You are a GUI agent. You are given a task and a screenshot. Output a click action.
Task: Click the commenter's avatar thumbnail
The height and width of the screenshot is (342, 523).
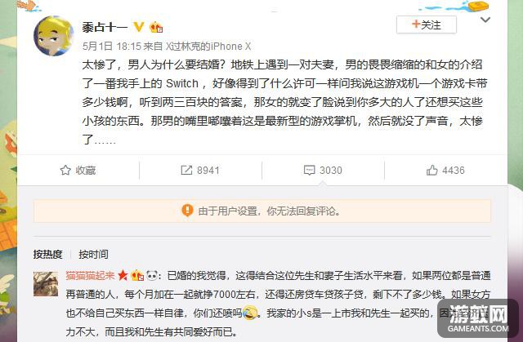(x=46, y=284)
